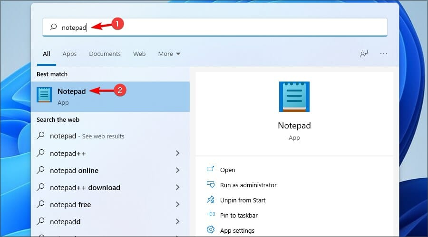
Task: Open the three-dot options menu
Action: coord(383,54)
